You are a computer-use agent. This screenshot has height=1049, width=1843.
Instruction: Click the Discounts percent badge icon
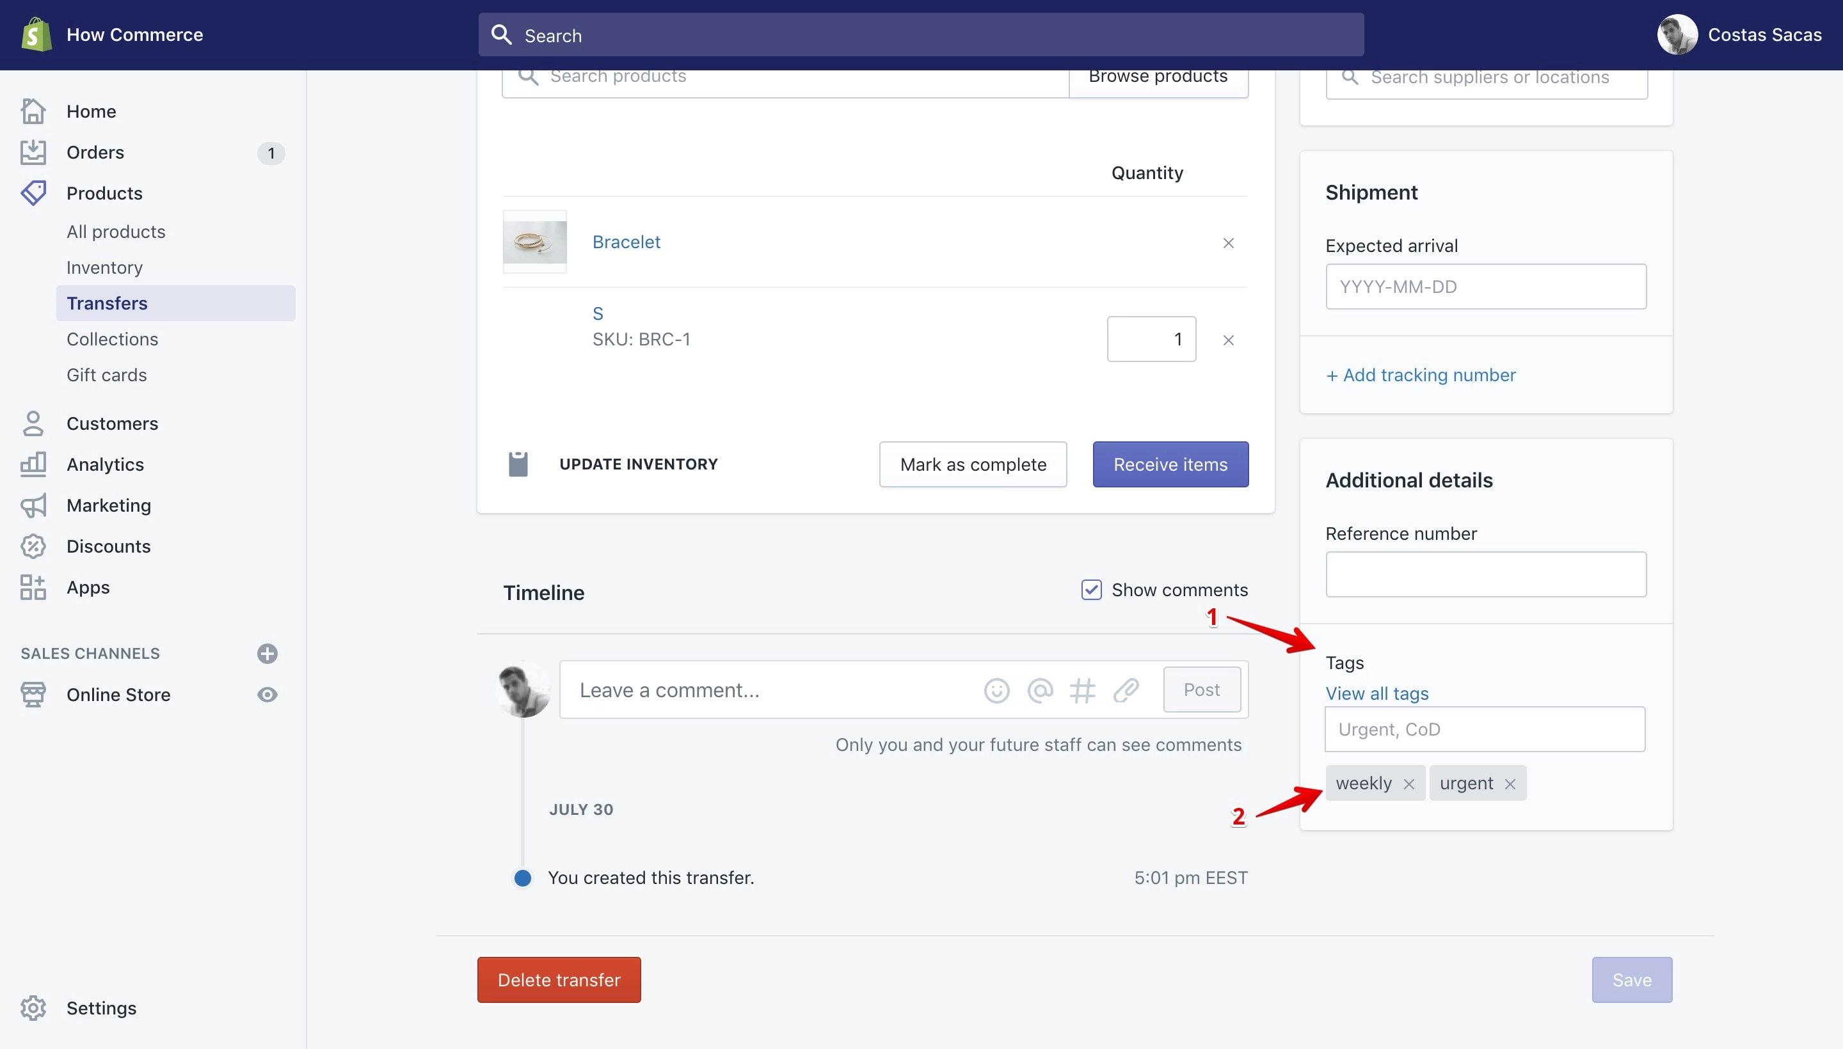click(x=33, y=546)
